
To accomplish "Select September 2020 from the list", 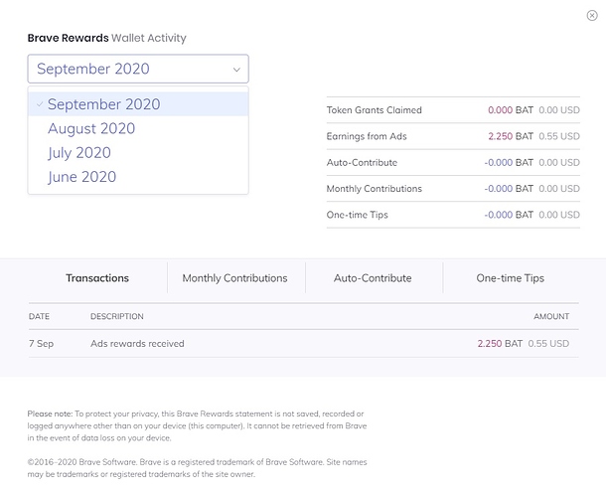I will coord(103,104).
